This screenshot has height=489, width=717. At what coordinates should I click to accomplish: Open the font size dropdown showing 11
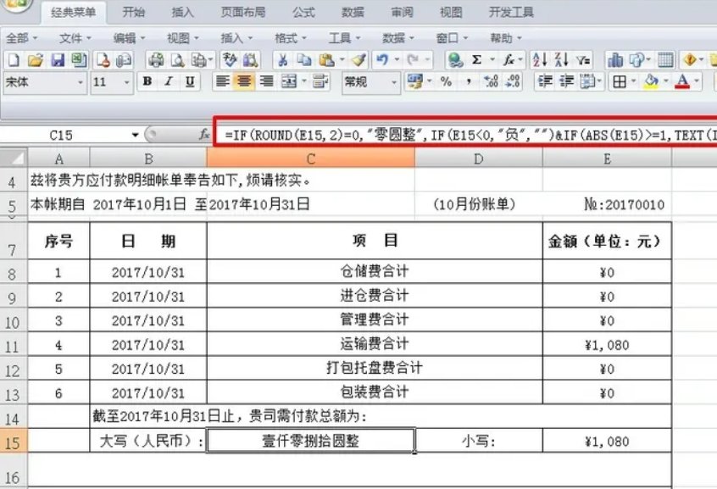click(x=126, y=83)
